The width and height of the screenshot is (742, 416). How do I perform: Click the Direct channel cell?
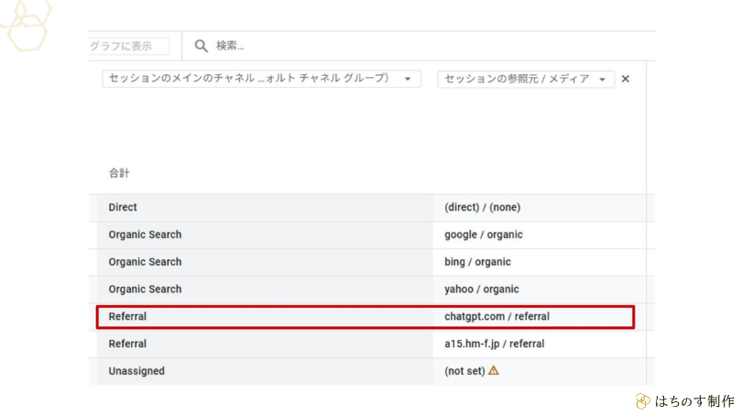tap(123, 207)
